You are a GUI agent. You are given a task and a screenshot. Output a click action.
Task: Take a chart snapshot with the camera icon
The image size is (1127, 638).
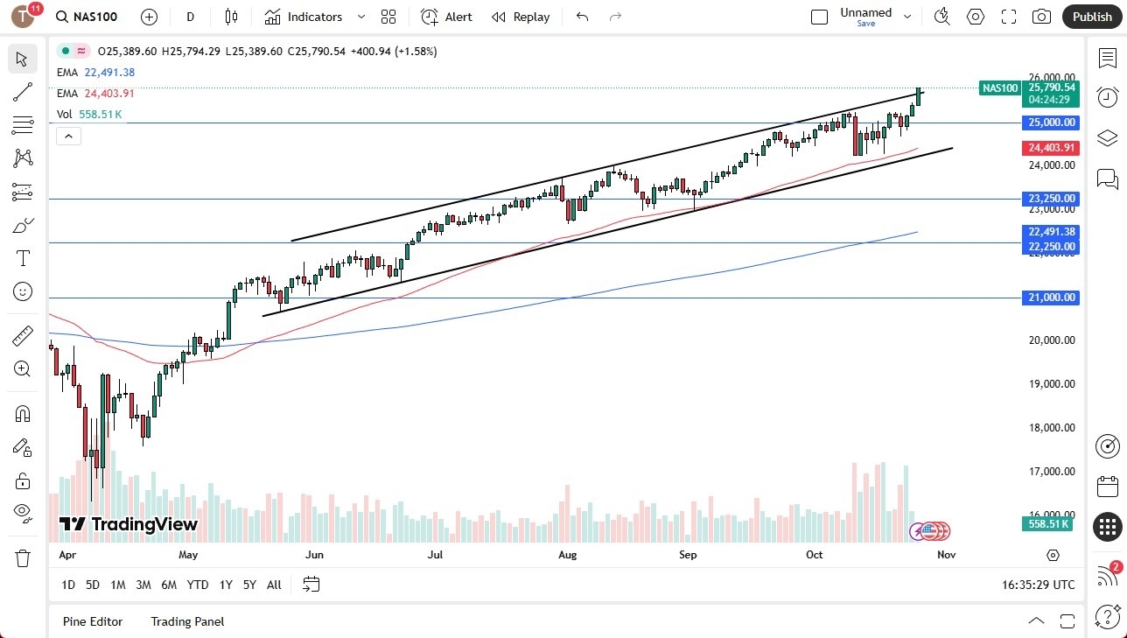pyautogui.click(x=1041, y=16)
